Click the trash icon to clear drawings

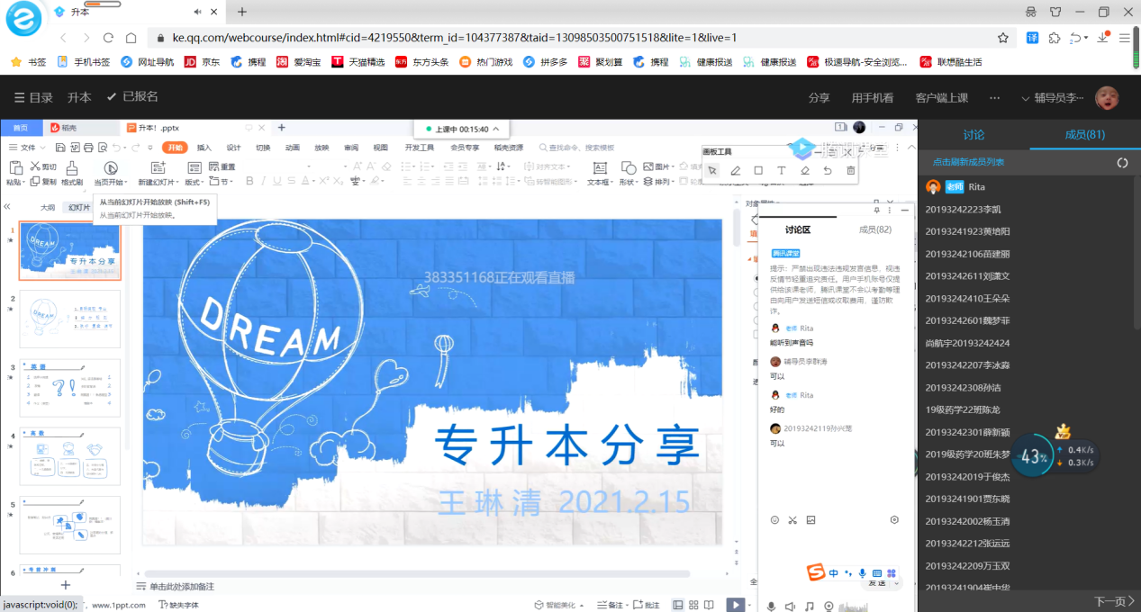coord(851,170)
